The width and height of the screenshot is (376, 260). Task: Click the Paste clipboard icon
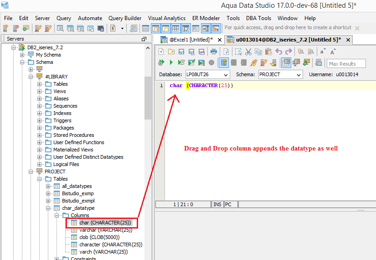coord(268,52)
